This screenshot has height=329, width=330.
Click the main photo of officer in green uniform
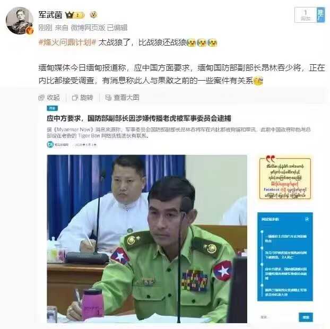pos(147,239)
